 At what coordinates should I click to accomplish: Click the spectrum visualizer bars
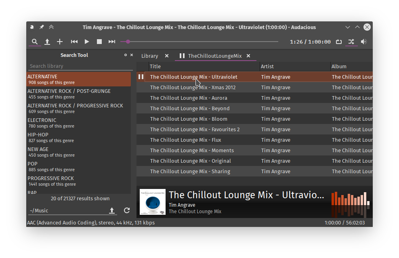(351, 205)
